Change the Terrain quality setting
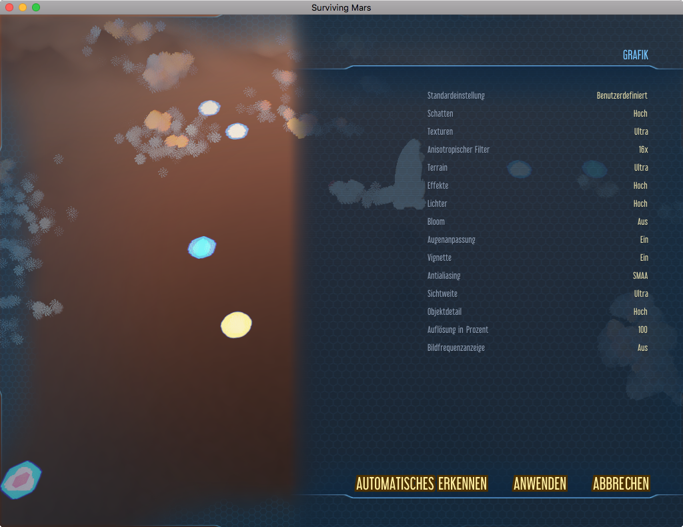 tap(538, 167)
